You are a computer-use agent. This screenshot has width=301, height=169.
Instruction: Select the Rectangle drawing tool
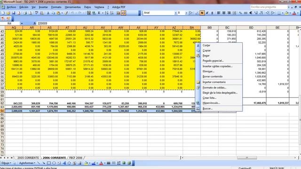49,163
